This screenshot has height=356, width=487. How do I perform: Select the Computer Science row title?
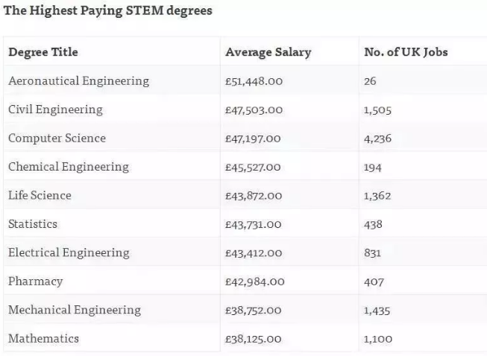pos(57,138)
